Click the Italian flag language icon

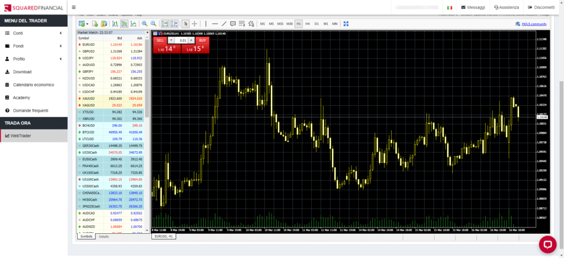(449, 7)
